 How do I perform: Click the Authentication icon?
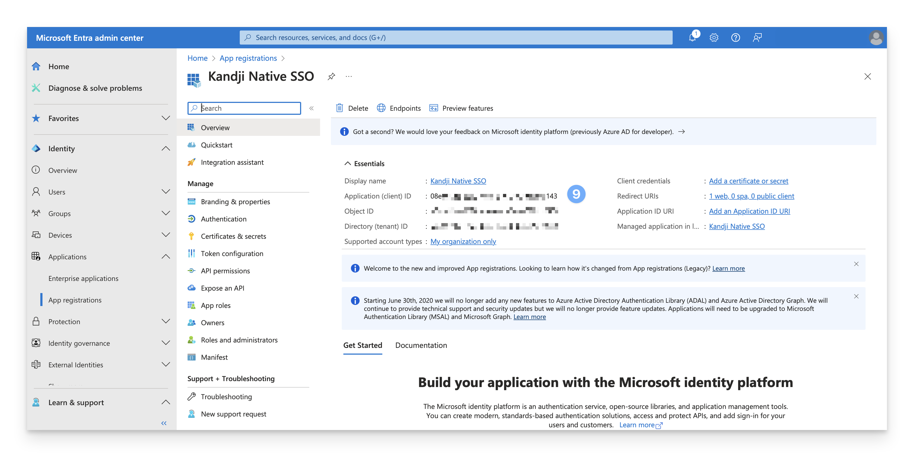tap(191, 219)
